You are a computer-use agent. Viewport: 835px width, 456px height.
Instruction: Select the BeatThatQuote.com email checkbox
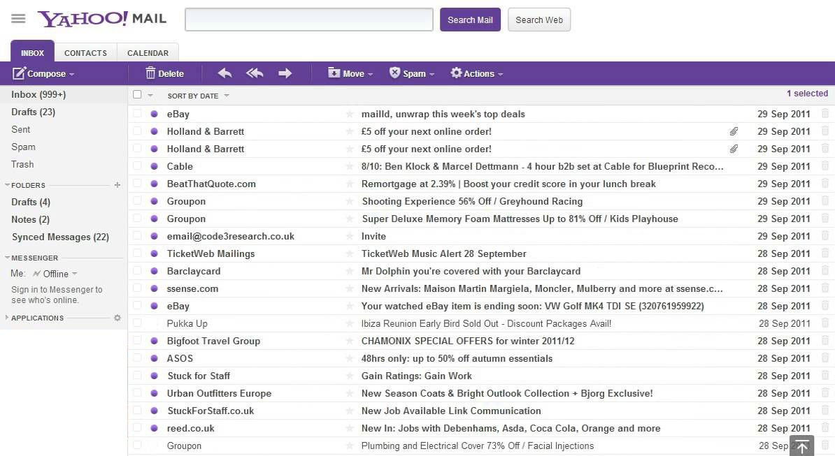pos(137,184)
